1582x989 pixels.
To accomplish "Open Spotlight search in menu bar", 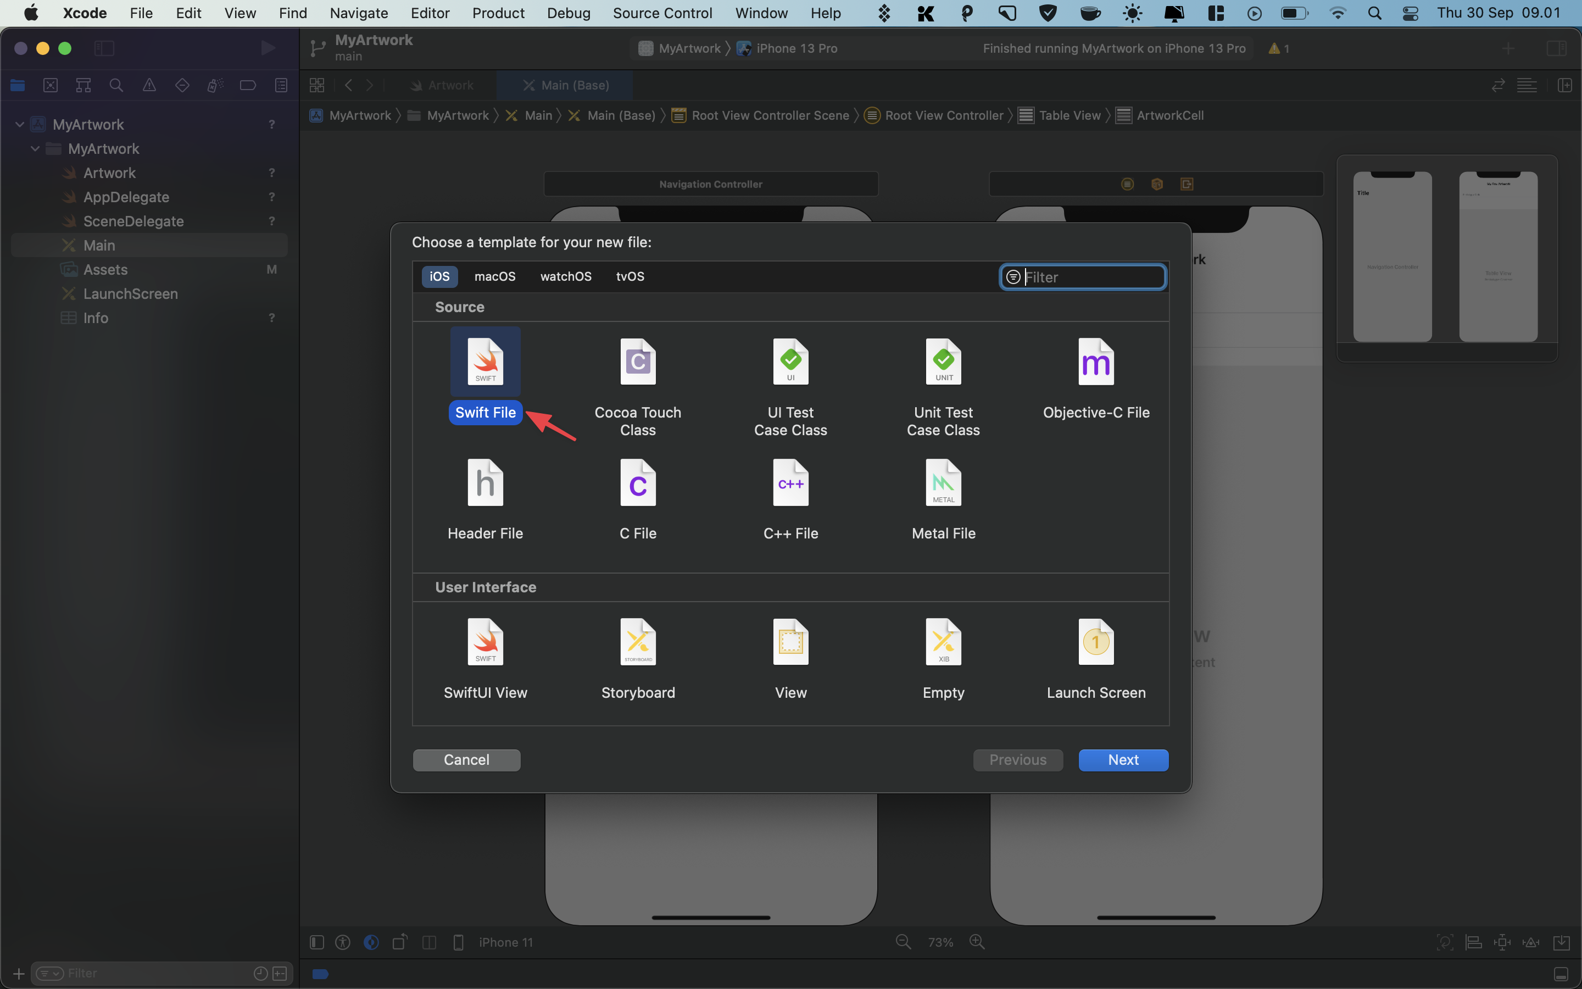I will (x=1374, y=13).
